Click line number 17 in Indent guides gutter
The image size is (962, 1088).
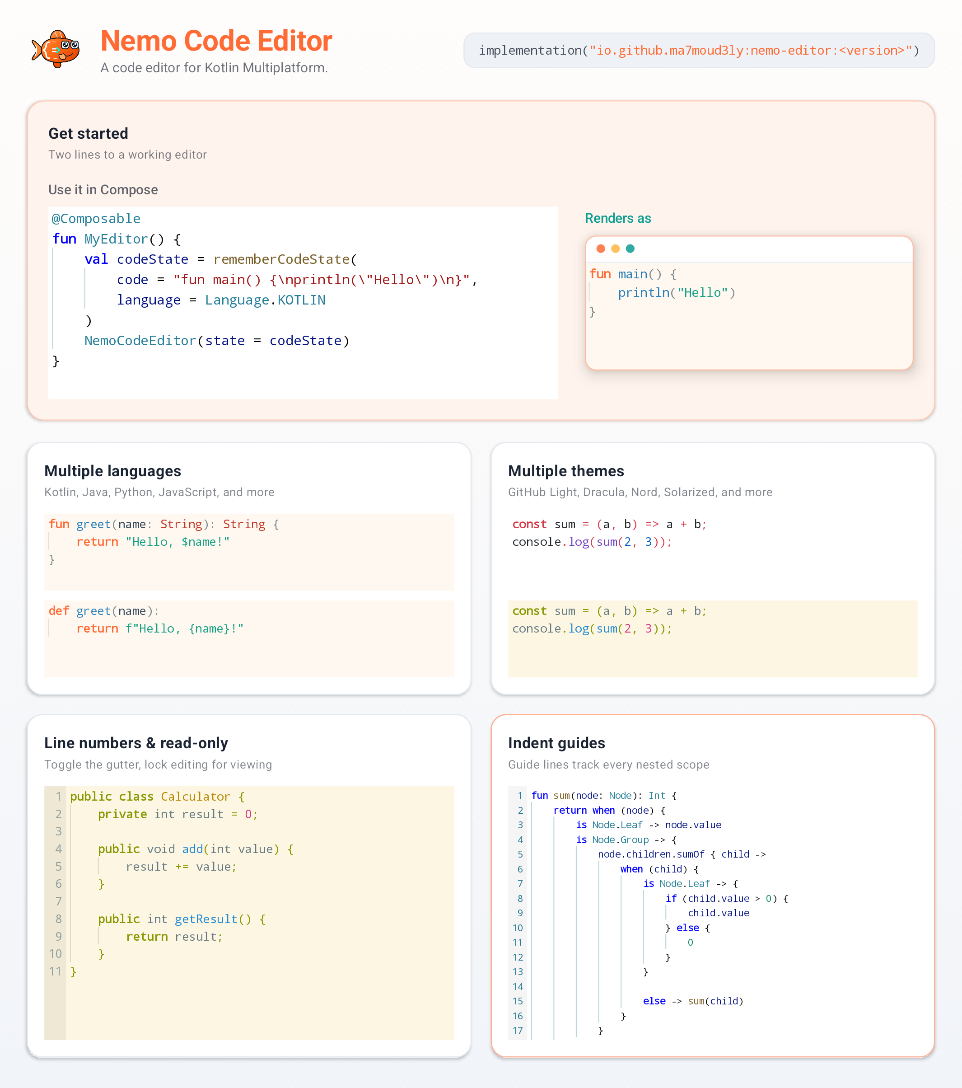pos(518,1031)
